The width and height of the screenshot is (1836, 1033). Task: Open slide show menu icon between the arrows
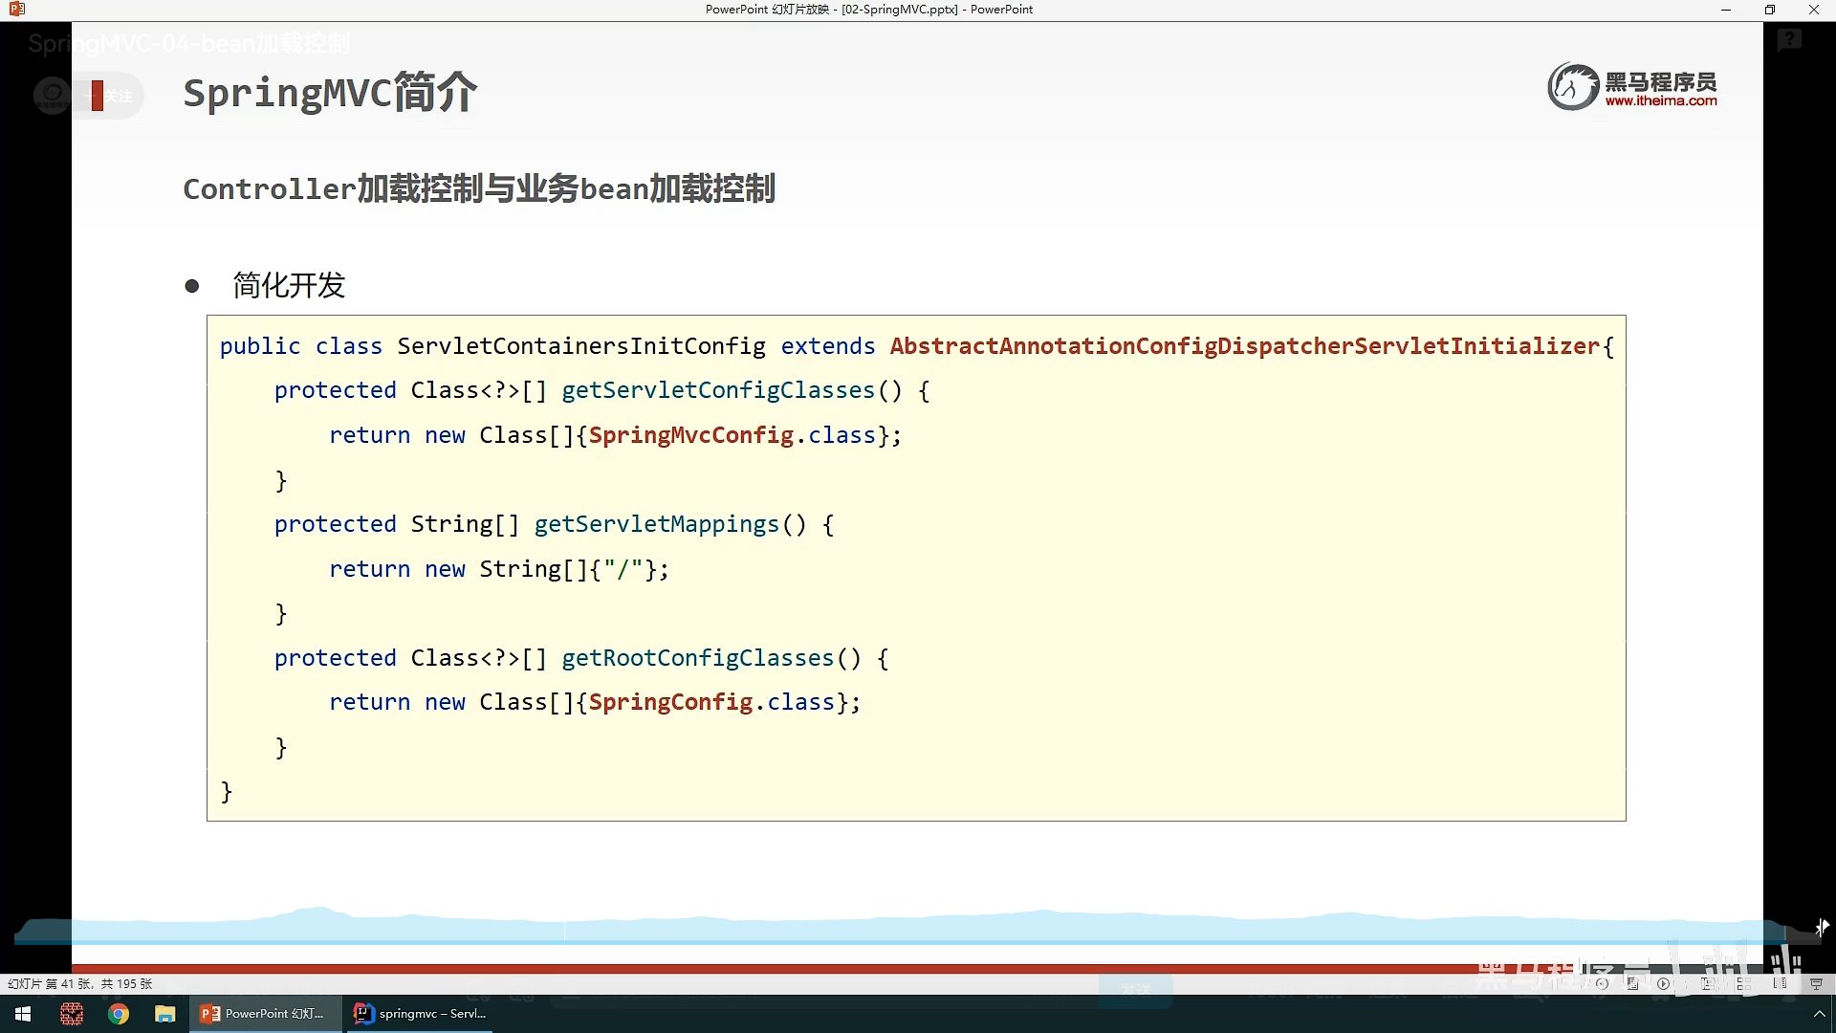coord(1632,983)
